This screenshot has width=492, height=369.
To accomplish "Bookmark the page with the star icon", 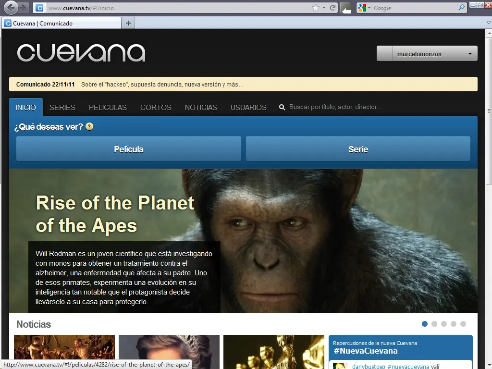I will click(x=316, y=8).
